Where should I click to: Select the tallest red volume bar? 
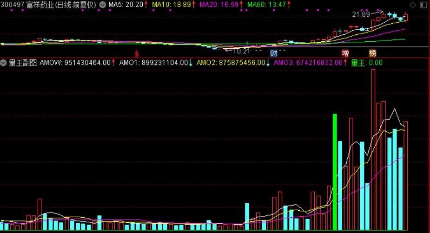point(373,150)
